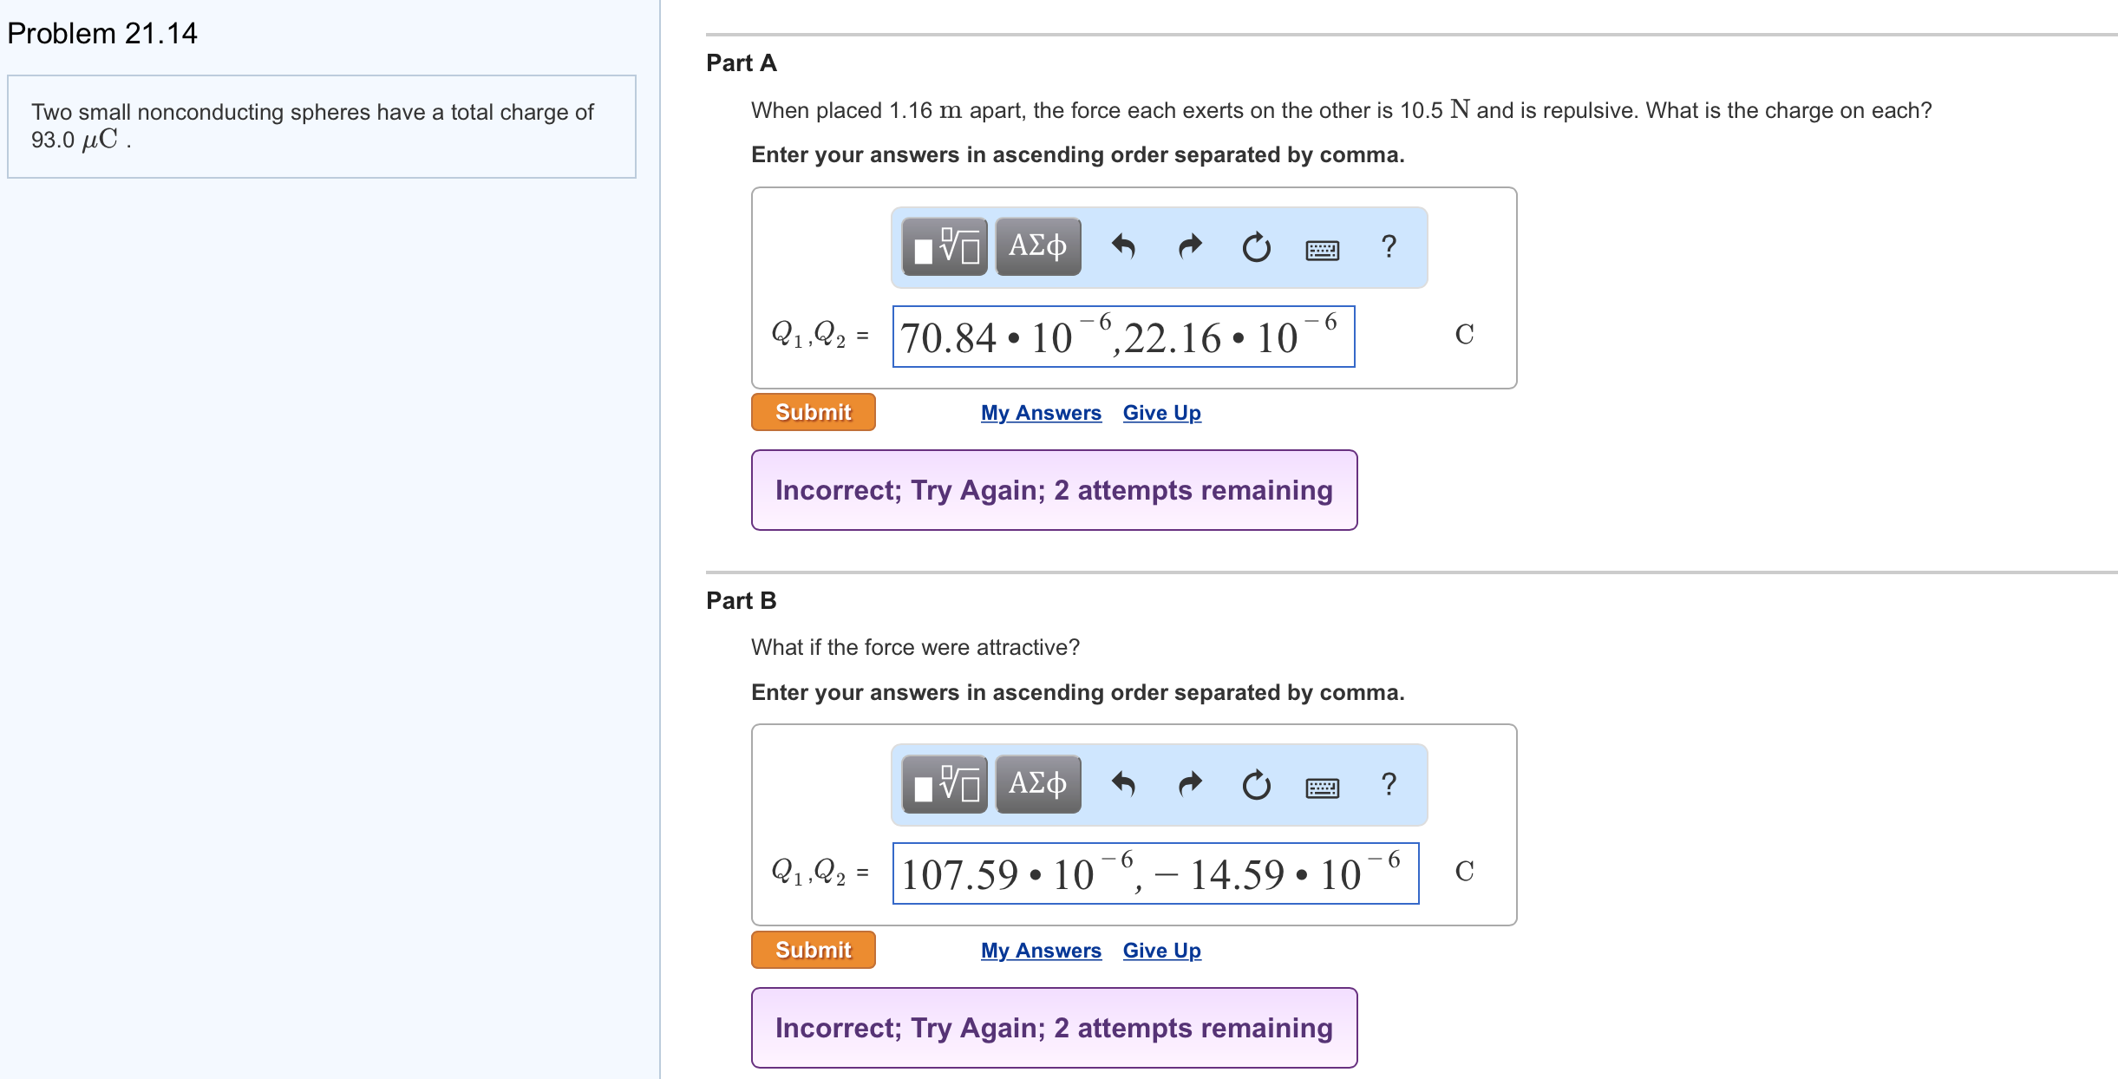Give Up on Part B
The height and width of the screenshot is (1079, 2118).
pos(1161,950)
